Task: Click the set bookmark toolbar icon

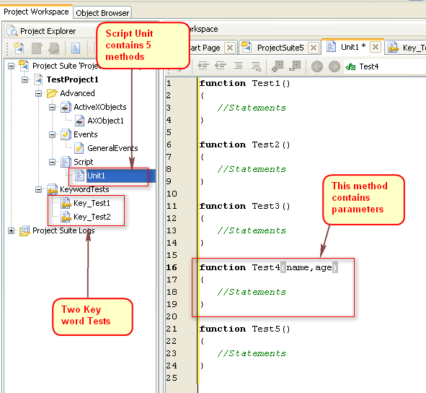Action: [x=278, y=66]
